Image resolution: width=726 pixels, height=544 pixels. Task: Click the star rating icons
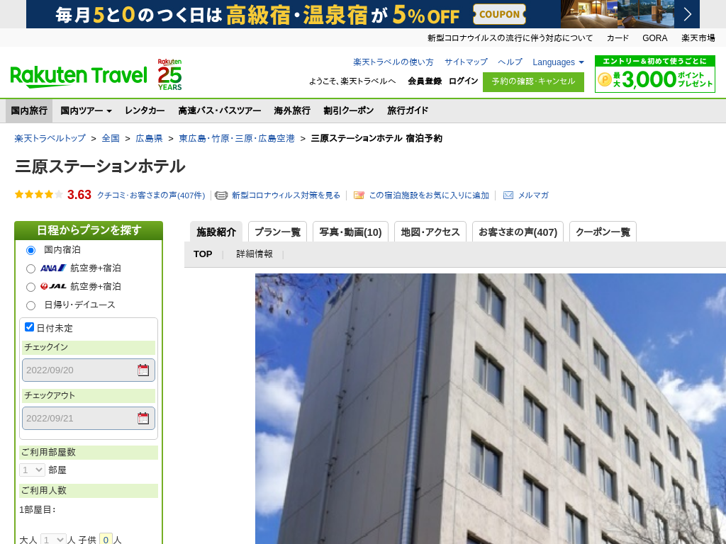click(x=39, y=194)
